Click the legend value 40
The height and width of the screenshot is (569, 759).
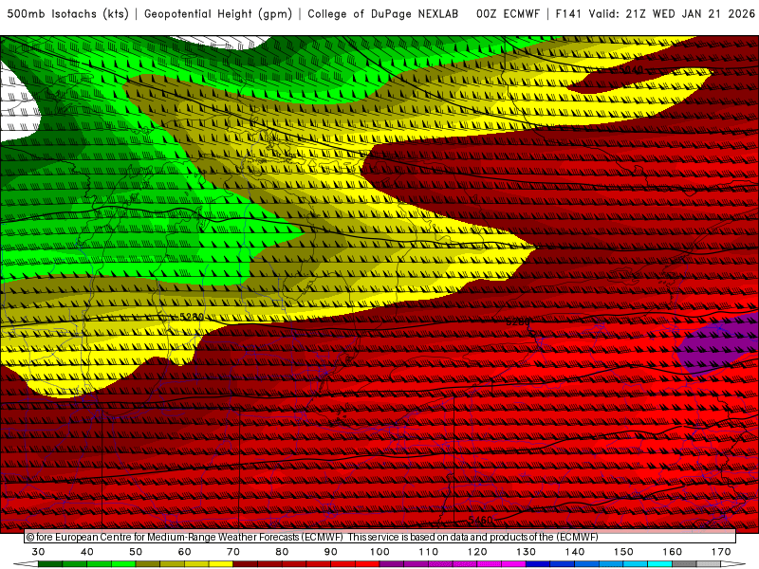pos(87,552)
